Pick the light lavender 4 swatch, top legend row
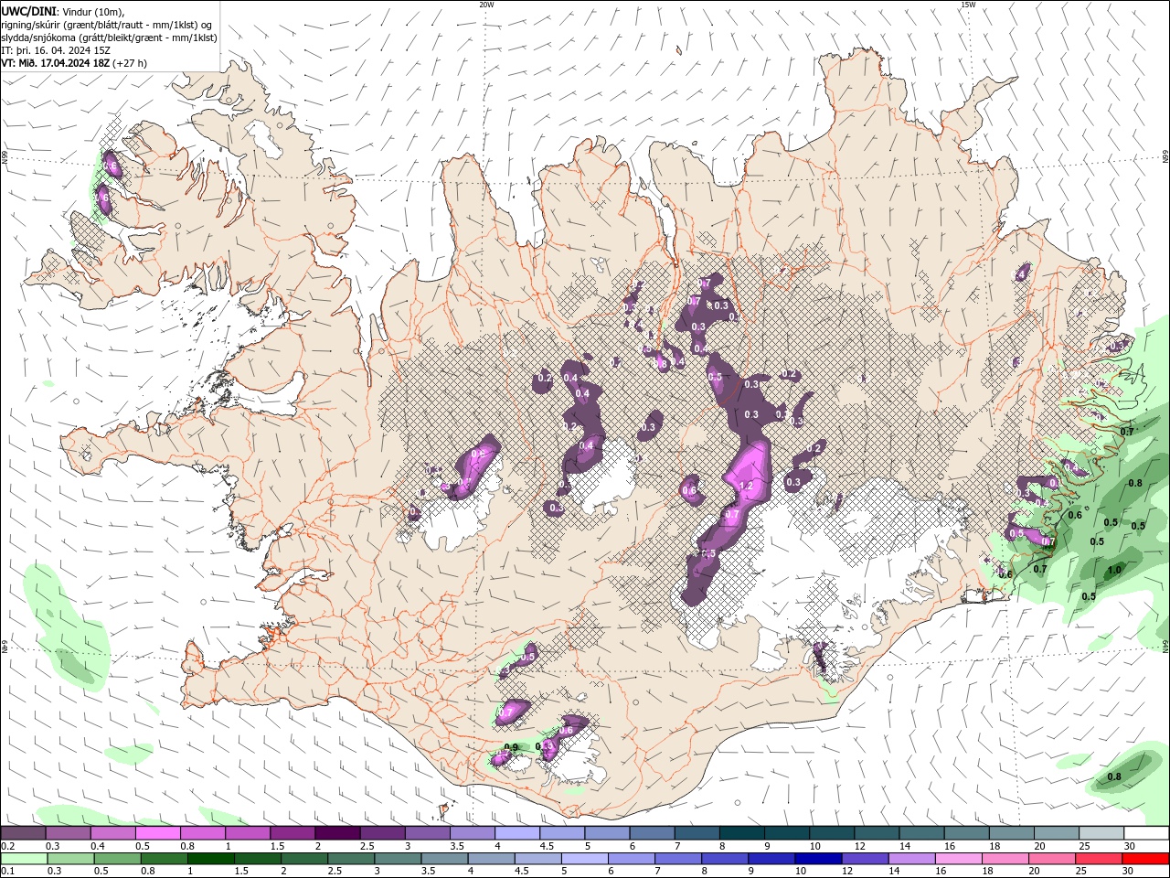This screenshot has width=1170, height=878. click(516, 833)
